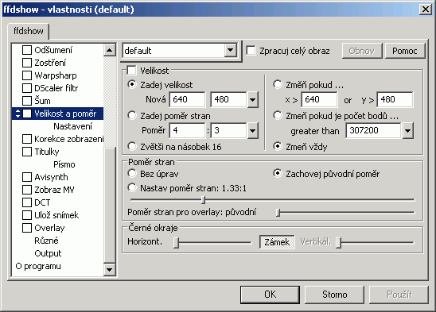Open the Nastavení sub-item
Image resolution: width=436 pixels, height=312 pixels.
(x=73, y=126)
